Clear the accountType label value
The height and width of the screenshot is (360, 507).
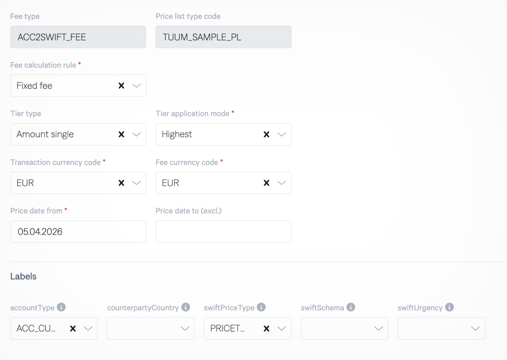(x=73, y=328)
